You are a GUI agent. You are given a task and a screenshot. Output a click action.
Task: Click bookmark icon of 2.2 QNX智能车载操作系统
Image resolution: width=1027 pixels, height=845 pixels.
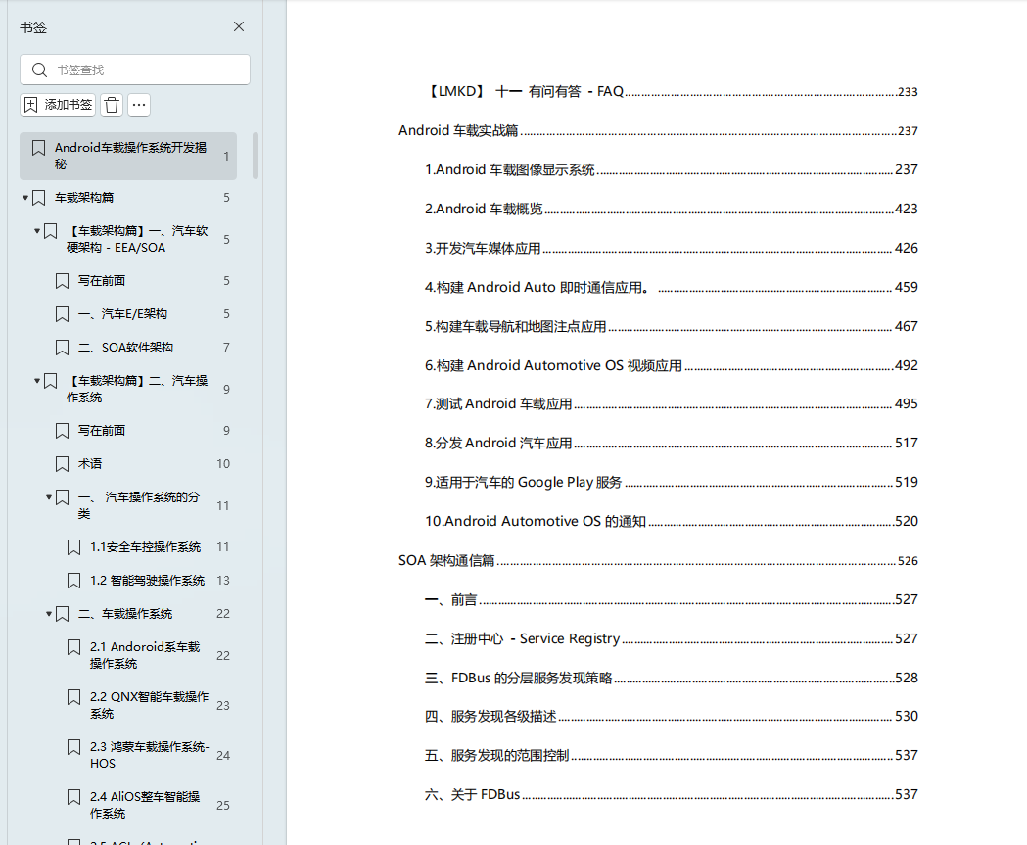(74, 697)
